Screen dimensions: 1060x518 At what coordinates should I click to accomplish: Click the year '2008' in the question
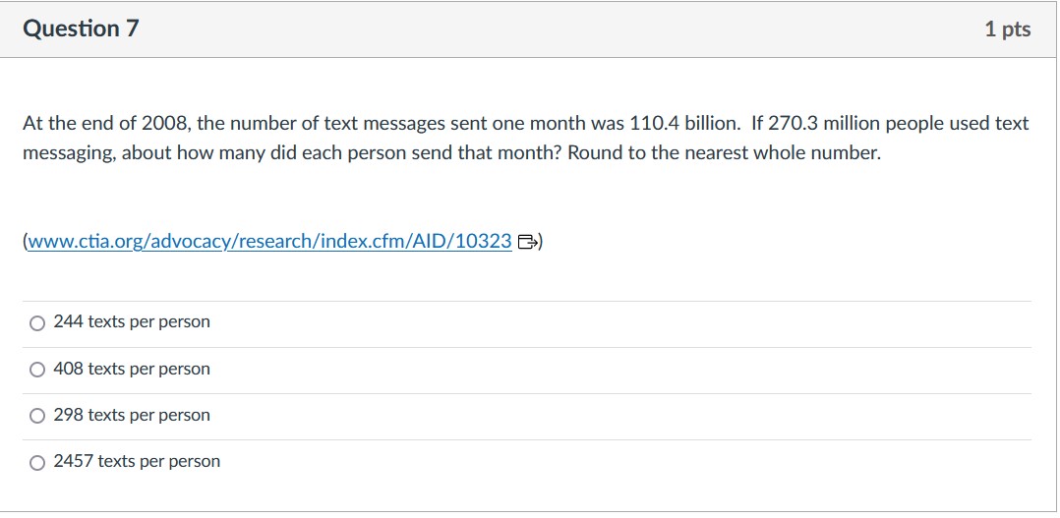[163, 124]
